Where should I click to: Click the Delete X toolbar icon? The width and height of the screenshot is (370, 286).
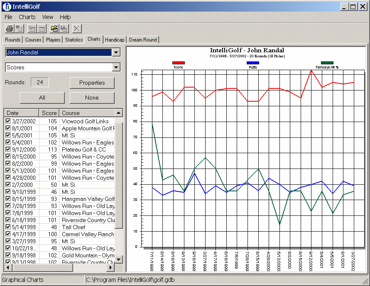(76, 29)
